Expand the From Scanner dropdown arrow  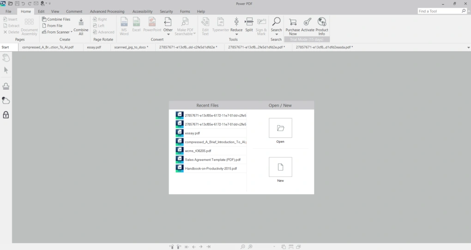coord(72,32)
